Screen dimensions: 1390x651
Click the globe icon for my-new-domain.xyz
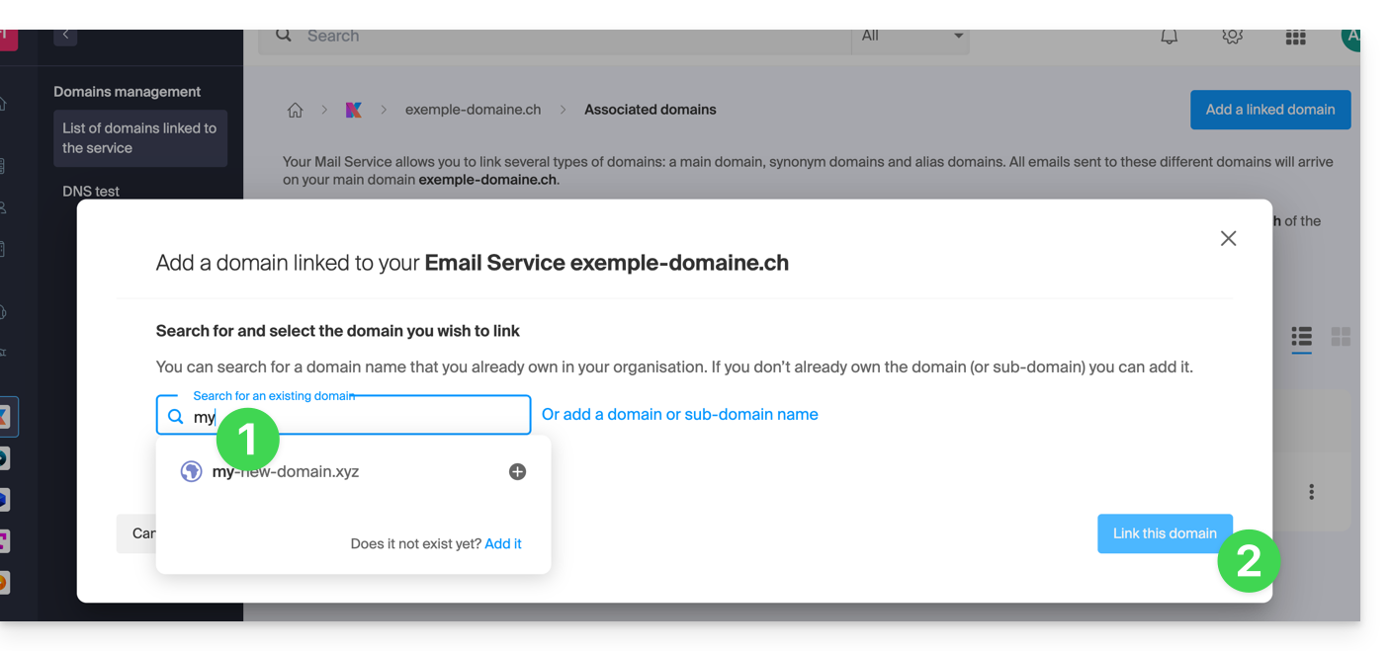tap(191, 471)
